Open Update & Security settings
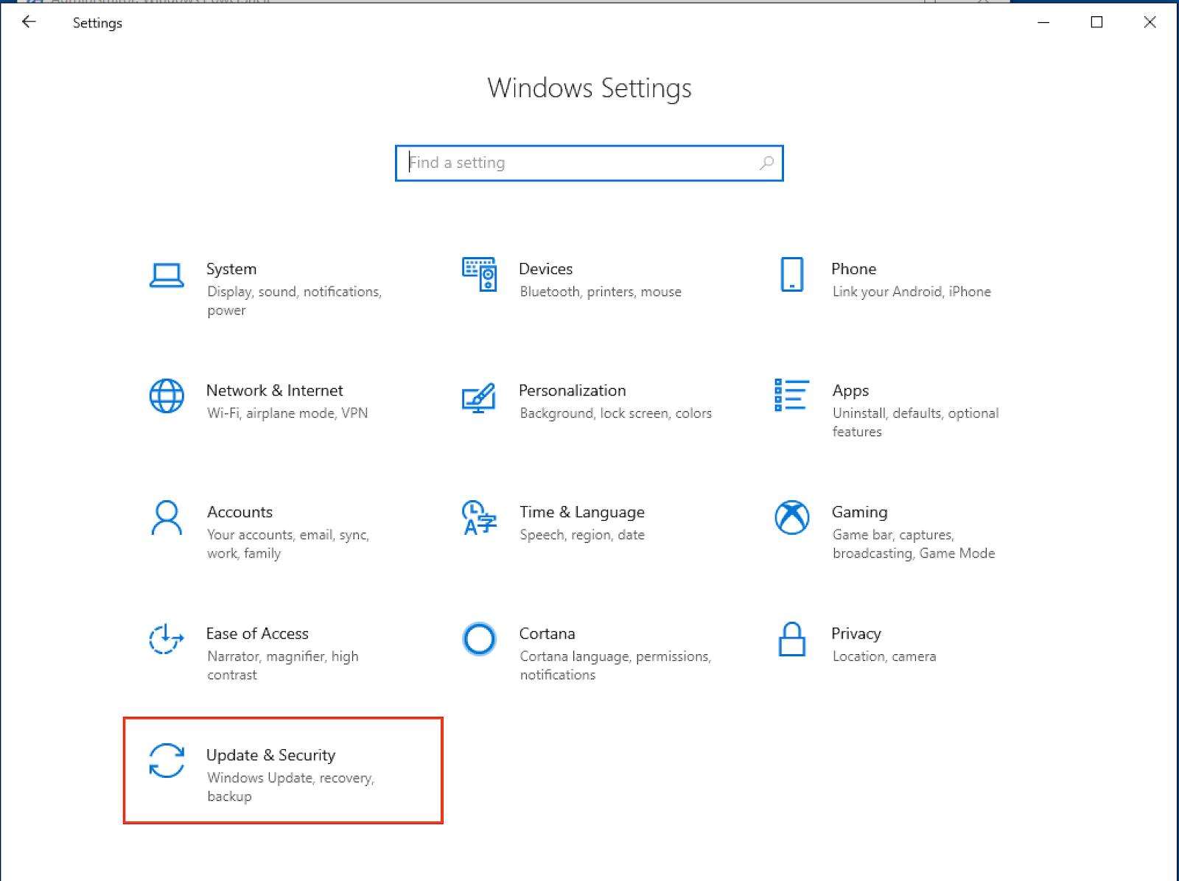Image resolution: width=1179 pixels, height=881 pixels. point(270,755)
